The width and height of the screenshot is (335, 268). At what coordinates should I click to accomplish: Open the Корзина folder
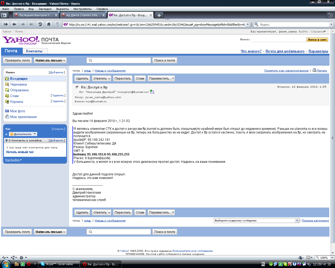16,102
